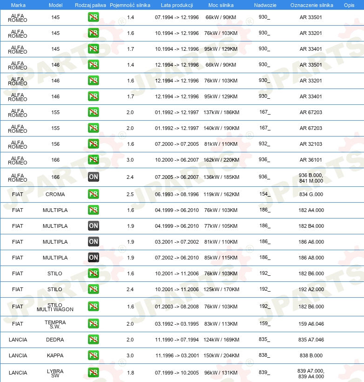
Task: Click the petrol icon in the Lancia Lybra SW row
Action: (x=94, y=373)
